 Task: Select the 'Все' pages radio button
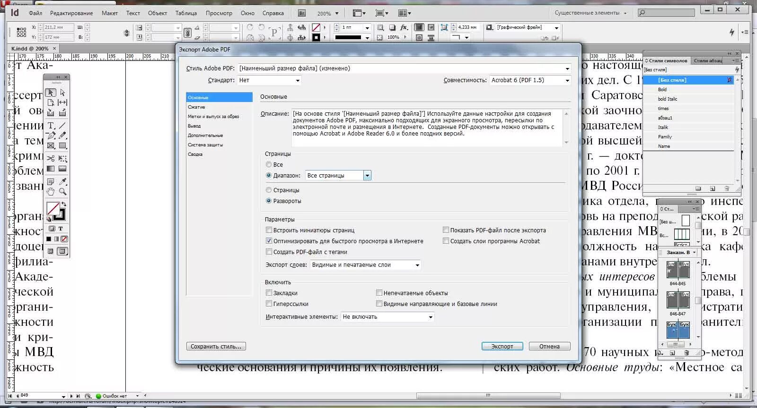pos(269,164)
